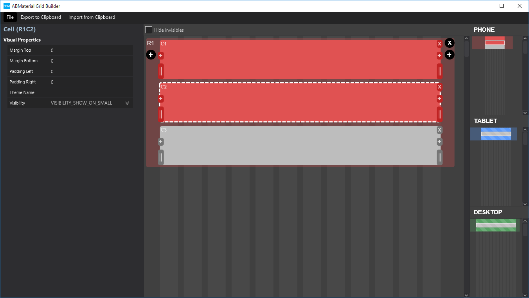This screenshot has height=298, width=529.
Task: Click main grid scrollbar down arrow
Action: (x=466, y=295)
